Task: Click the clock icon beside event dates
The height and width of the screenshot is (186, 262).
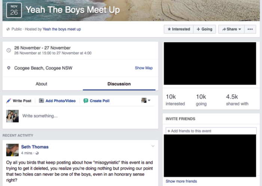Action: [x=9, y=50]
